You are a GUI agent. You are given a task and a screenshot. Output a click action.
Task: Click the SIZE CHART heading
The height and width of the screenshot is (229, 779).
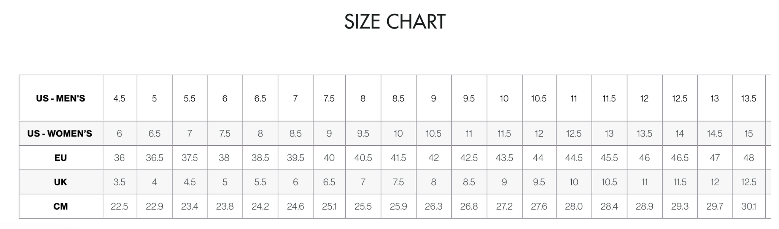tap(394, 22)
